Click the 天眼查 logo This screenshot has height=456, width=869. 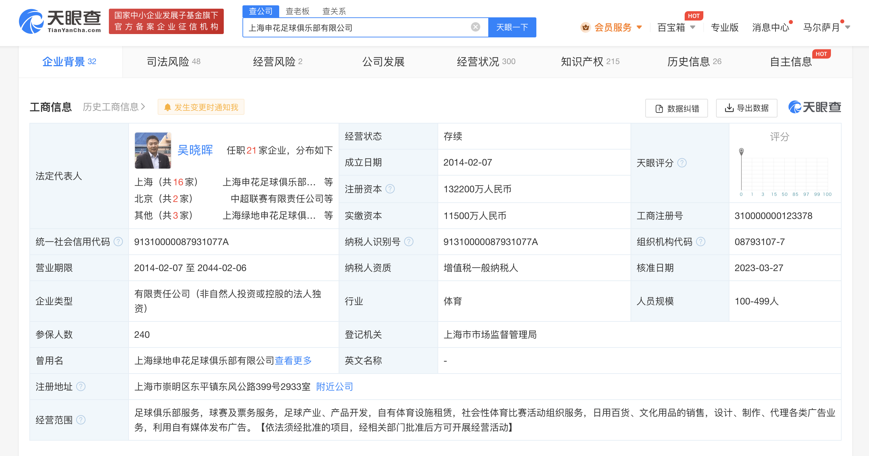pyautogui.click(x=60, y=21)
